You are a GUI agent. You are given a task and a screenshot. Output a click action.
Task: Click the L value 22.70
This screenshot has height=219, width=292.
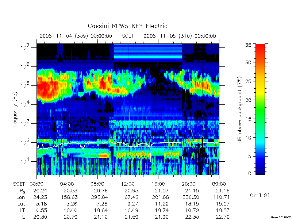223,217
